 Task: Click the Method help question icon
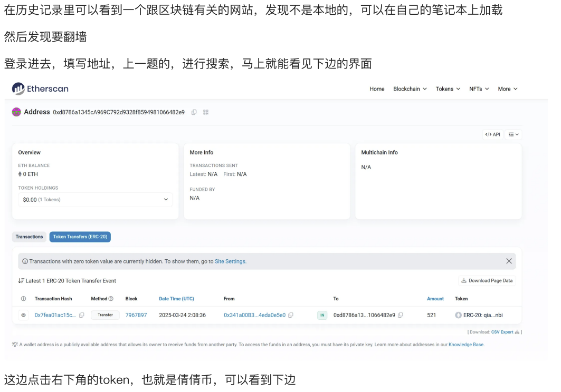111,299
